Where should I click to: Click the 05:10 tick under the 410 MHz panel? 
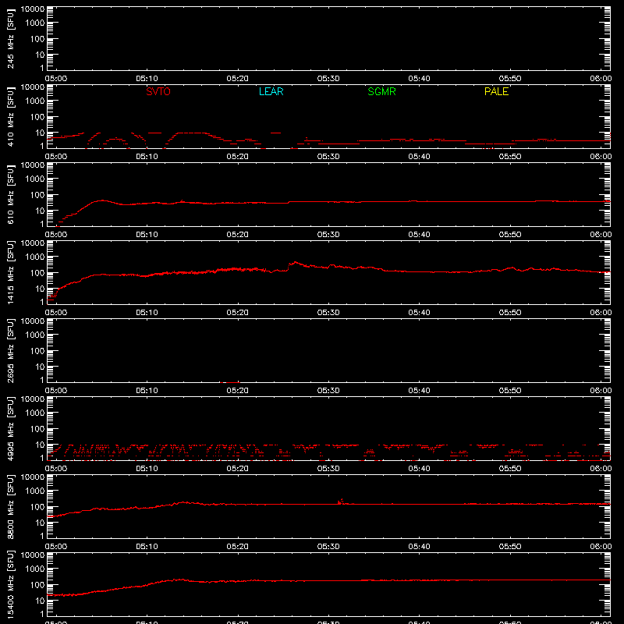pos(147,157)
